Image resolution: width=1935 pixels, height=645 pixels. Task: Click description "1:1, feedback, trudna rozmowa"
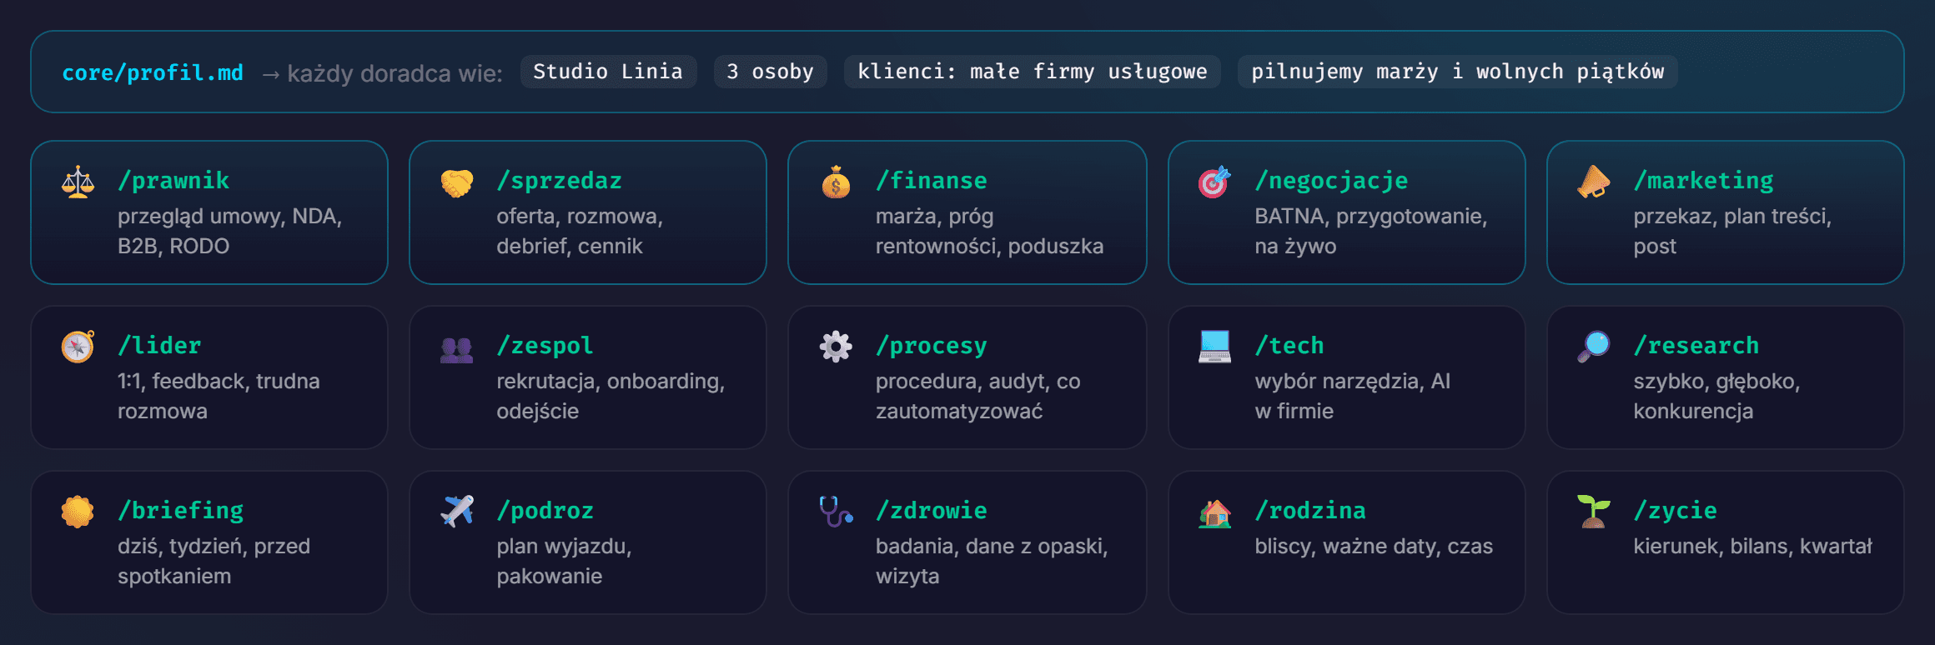tap(219, 396)
